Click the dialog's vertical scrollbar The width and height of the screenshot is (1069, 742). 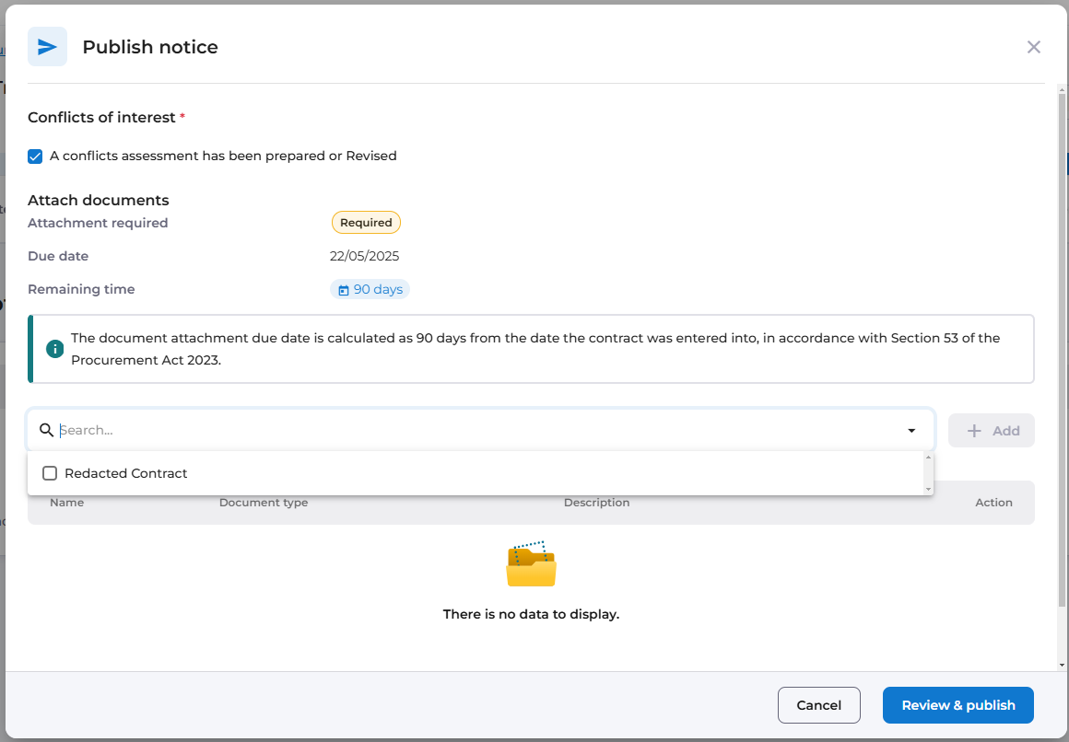coord(1062,368)
